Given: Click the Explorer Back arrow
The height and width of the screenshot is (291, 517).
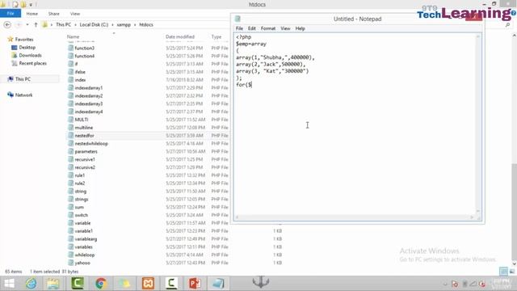Looking at the screenshot, I should pos(7,25).
